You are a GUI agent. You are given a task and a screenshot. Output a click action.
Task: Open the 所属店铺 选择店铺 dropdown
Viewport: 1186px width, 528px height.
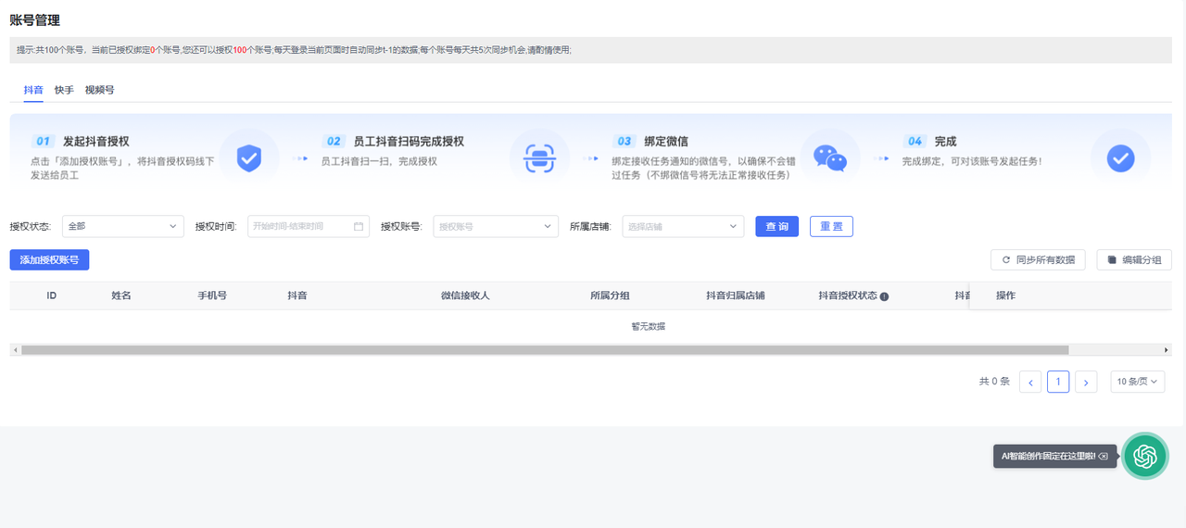683,226
